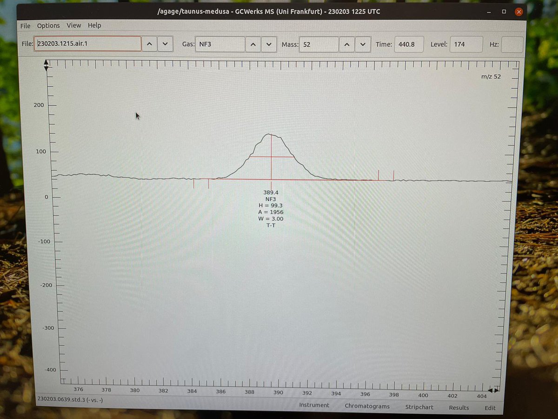Click the NF3 peak label

point(271,199)
